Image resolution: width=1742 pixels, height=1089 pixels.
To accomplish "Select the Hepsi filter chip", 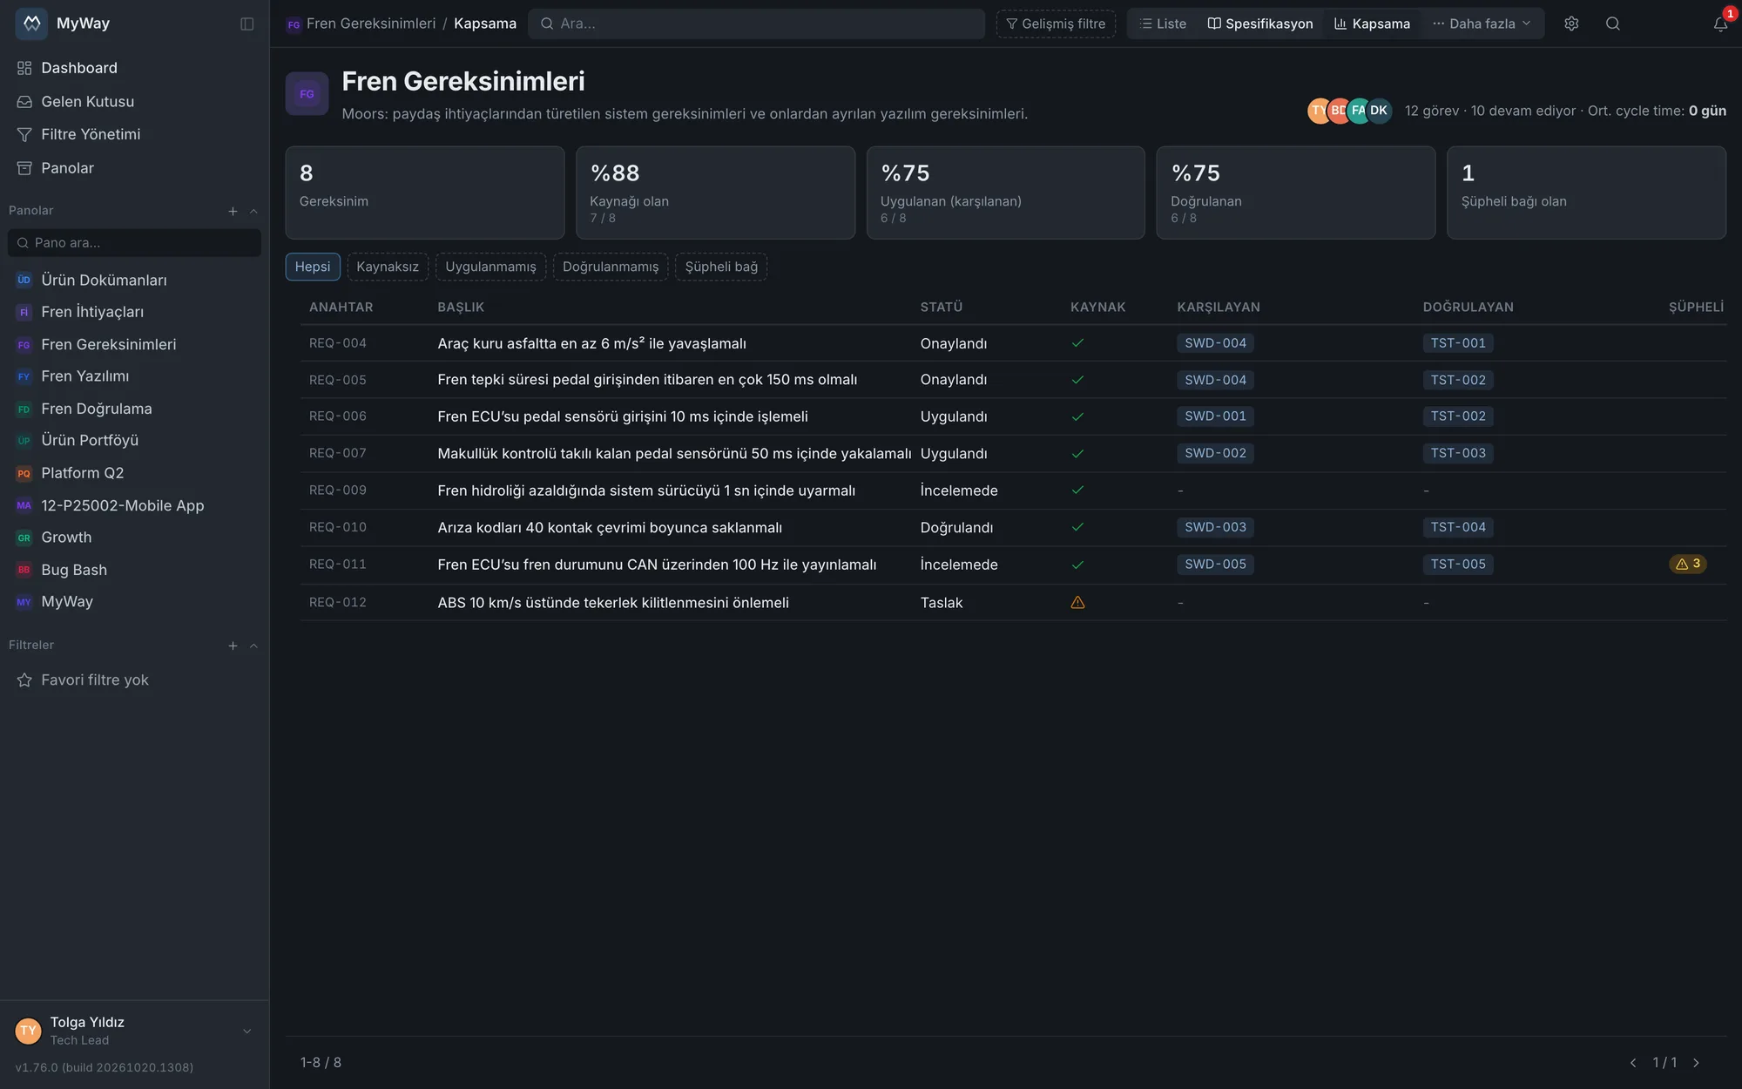I will [x=313, y=267].
